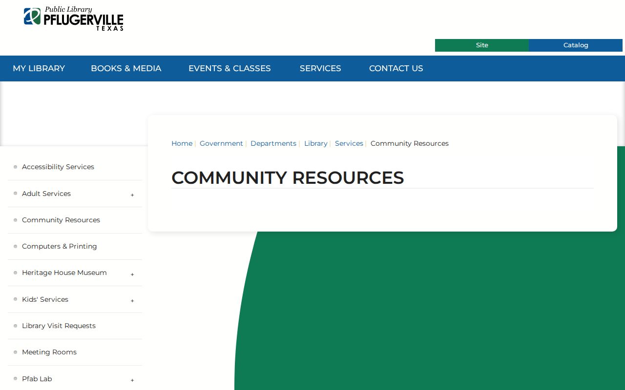Open the Services menu
The image size is (625, 390).
click(x=320, y=69)
